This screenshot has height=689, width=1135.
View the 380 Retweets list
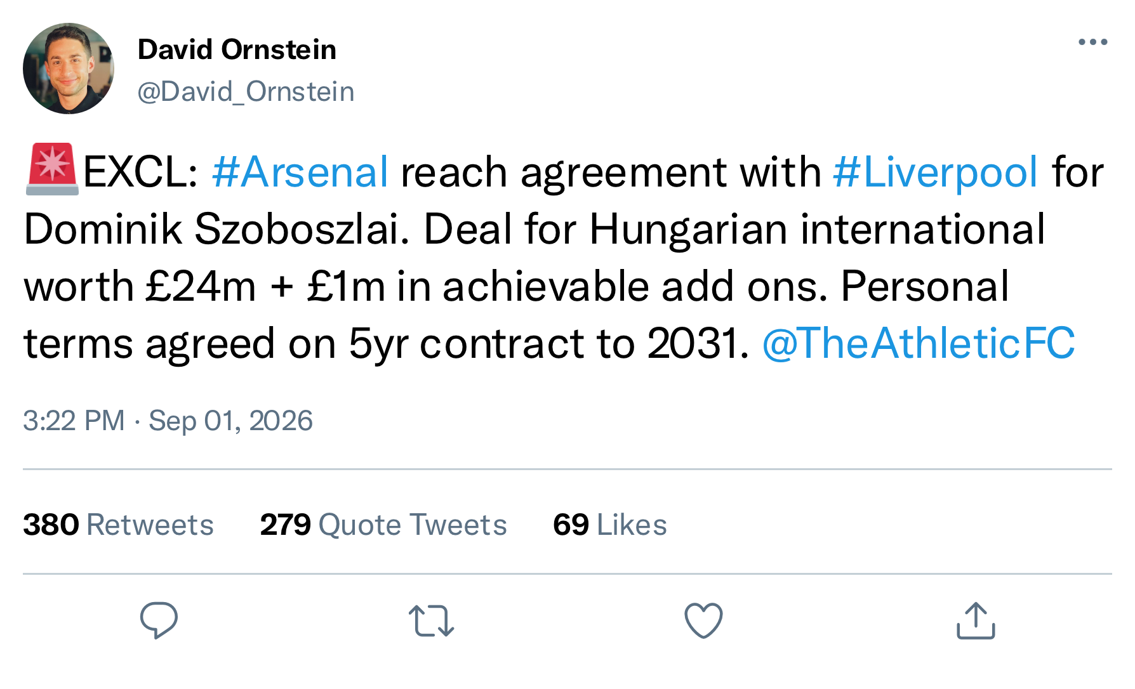click(118, 525)
